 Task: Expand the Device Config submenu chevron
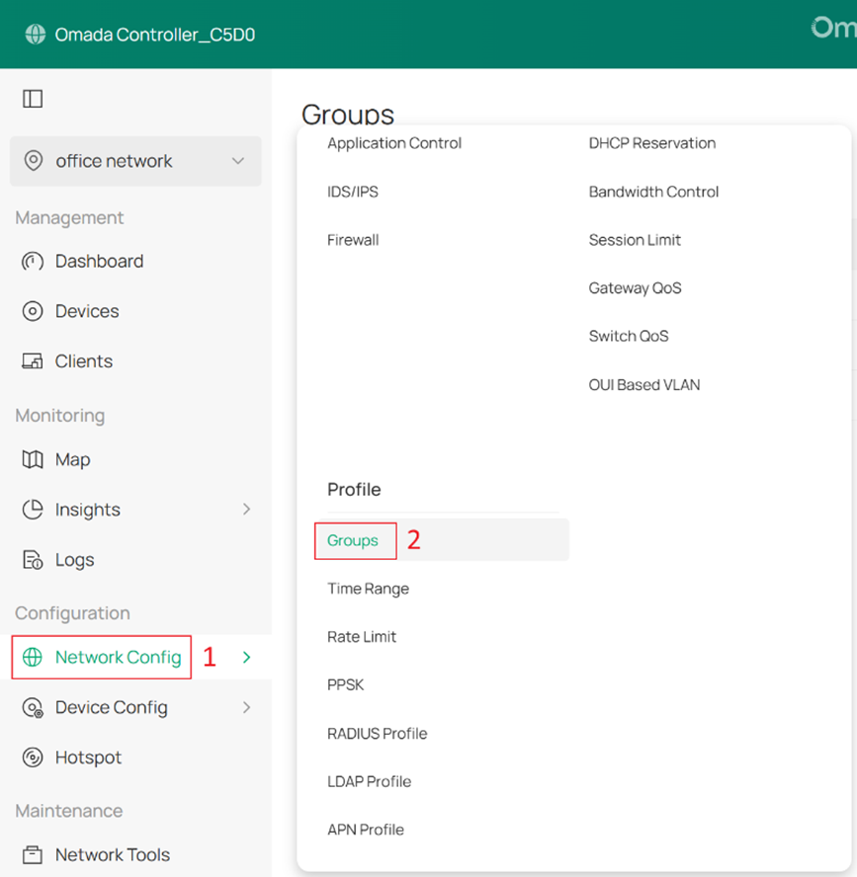coord(246,707)
